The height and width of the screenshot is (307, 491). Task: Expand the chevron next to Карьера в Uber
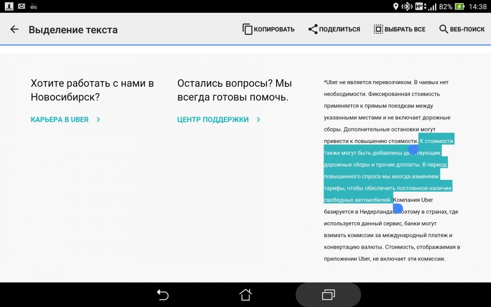click(x=98, y=120)
